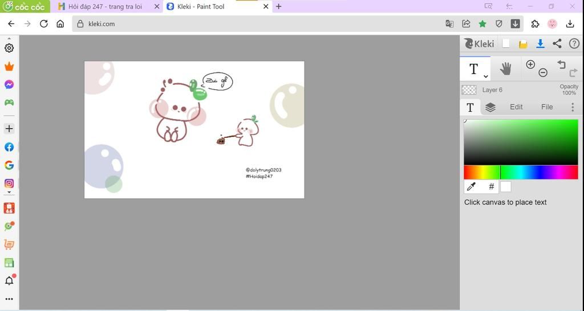This screenshot has width=584, height=311.
Task: Switch to Hỏi đáp 247 browser tab
Action: [x=104, y=6]
